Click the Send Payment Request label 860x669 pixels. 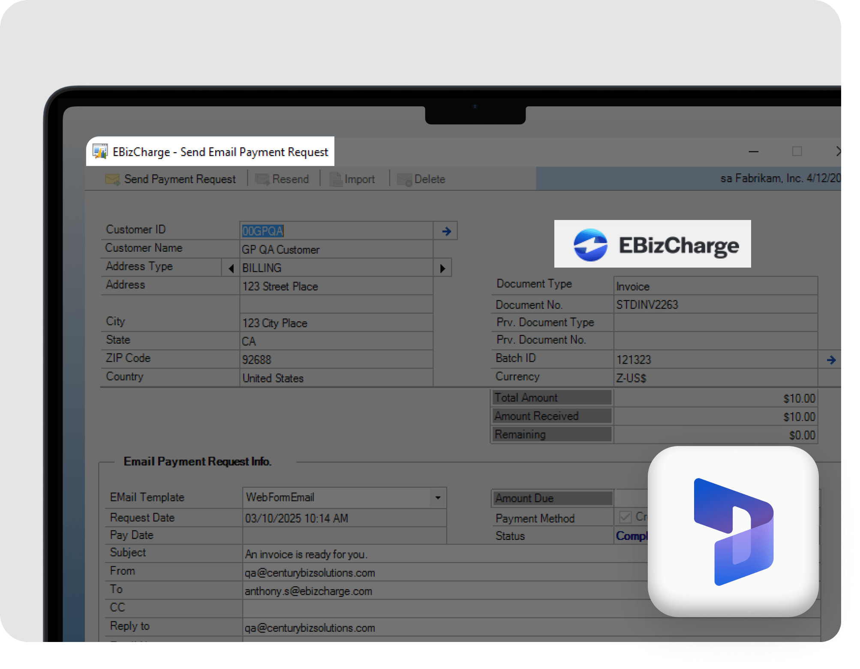(x=180, y=179)
